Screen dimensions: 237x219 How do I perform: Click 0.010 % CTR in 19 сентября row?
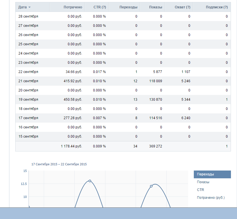pyautogui.click(x=99, y=100)
